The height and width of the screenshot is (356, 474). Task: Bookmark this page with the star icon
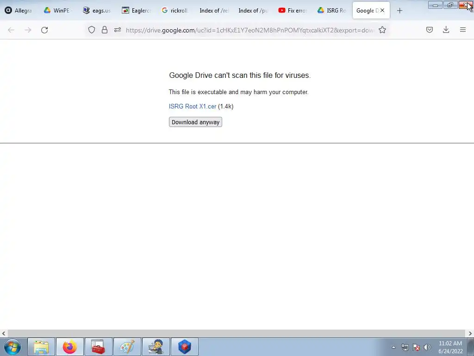point(382,30)
